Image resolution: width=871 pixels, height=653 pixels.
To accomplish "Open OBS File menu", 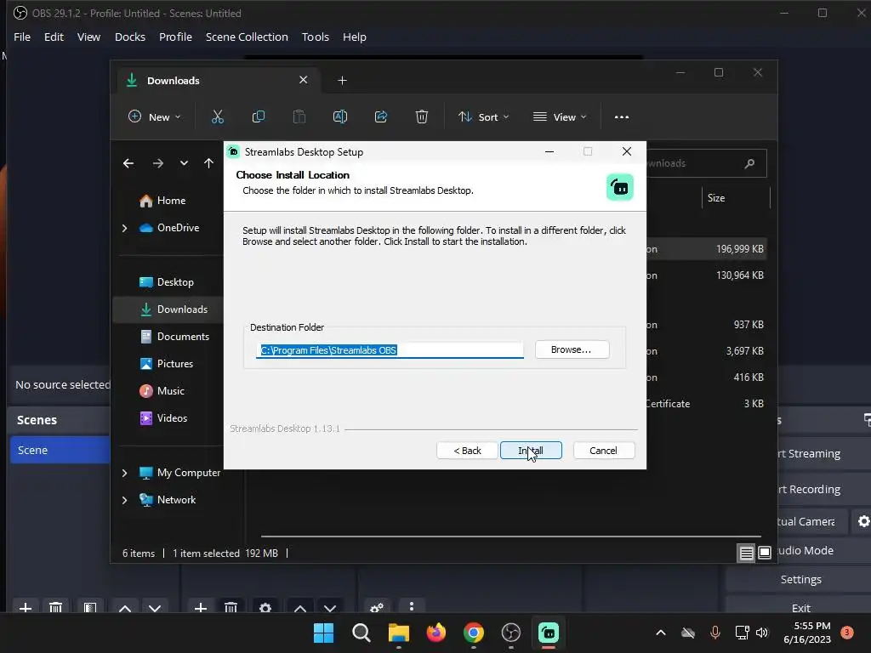I will 22,37.
